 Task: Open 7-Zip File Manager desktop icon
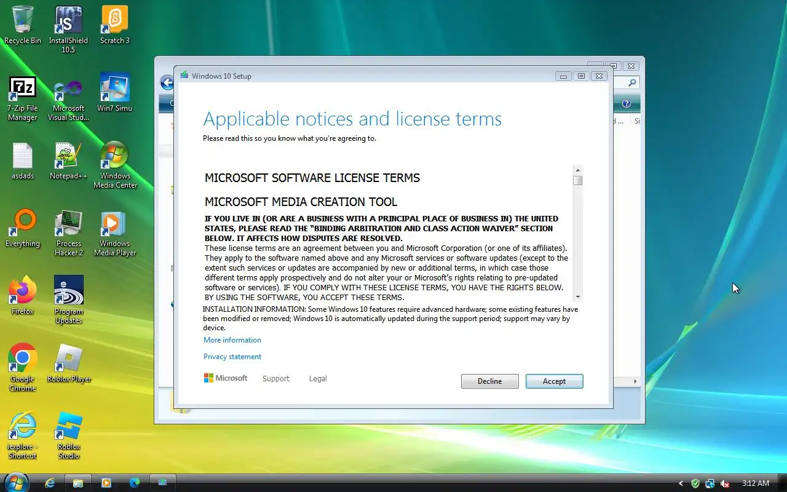(x=23, y=98)
